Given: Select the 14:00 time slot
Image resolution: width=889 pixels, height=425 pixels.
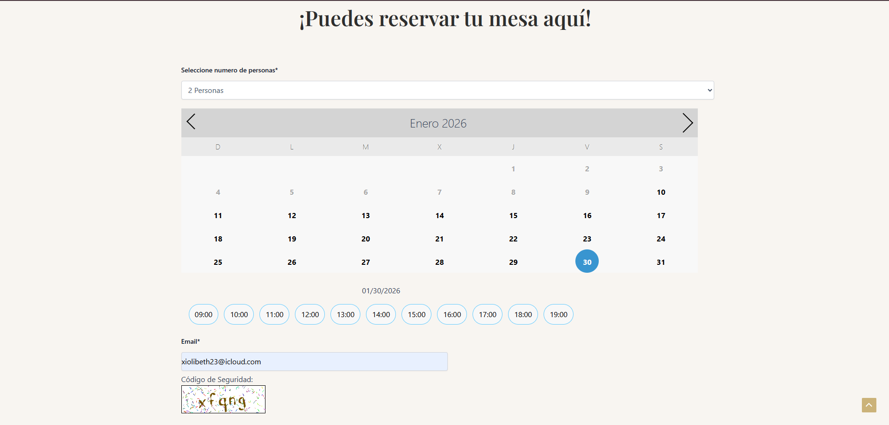Looking at the screenshot, I should (x=381, y=314).
